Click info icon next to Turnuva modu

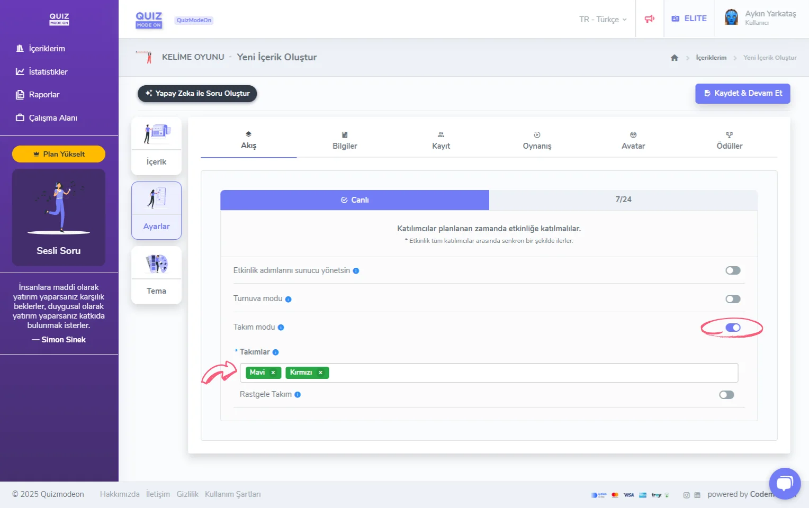(x=288, y=299)
